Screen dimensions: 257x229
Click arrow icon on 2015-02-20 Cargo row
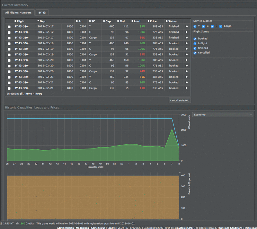click(186, 71)
